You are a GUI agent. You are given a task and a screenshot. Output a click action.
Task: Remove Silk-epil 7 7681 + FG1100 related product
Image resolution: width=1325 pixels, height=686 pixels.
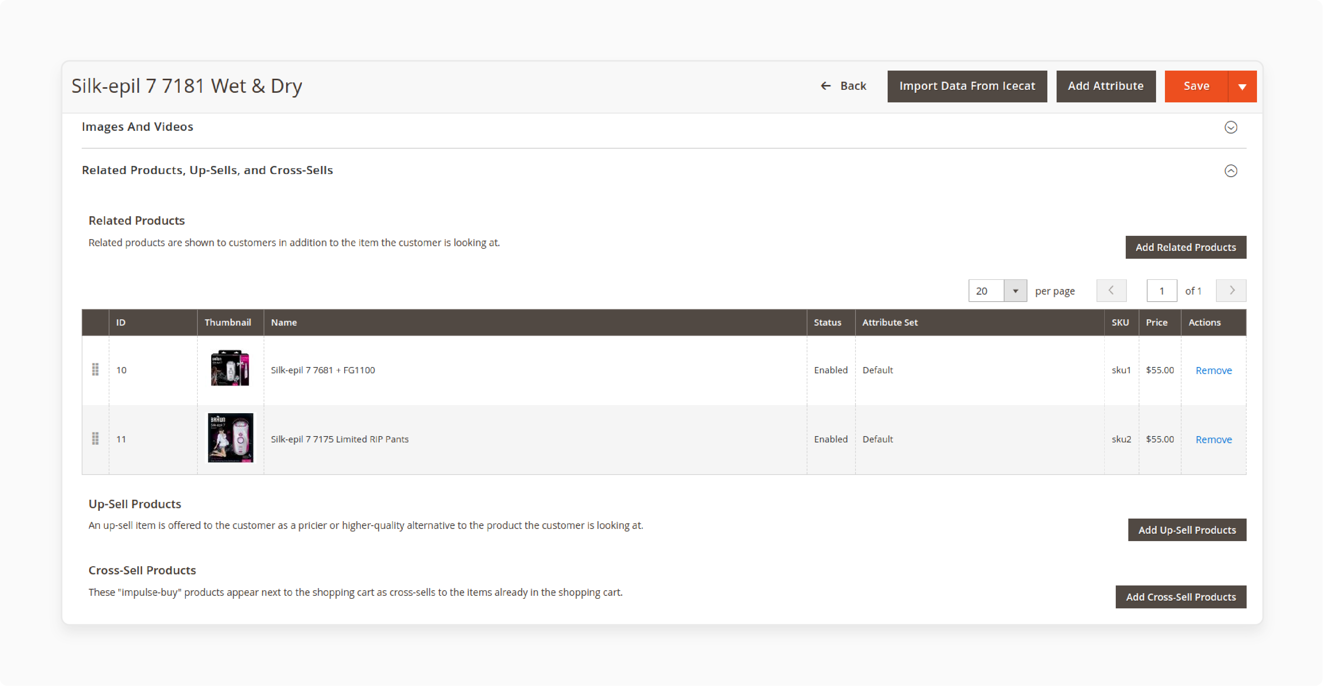pyautogui.click(x=1213, y=370)
